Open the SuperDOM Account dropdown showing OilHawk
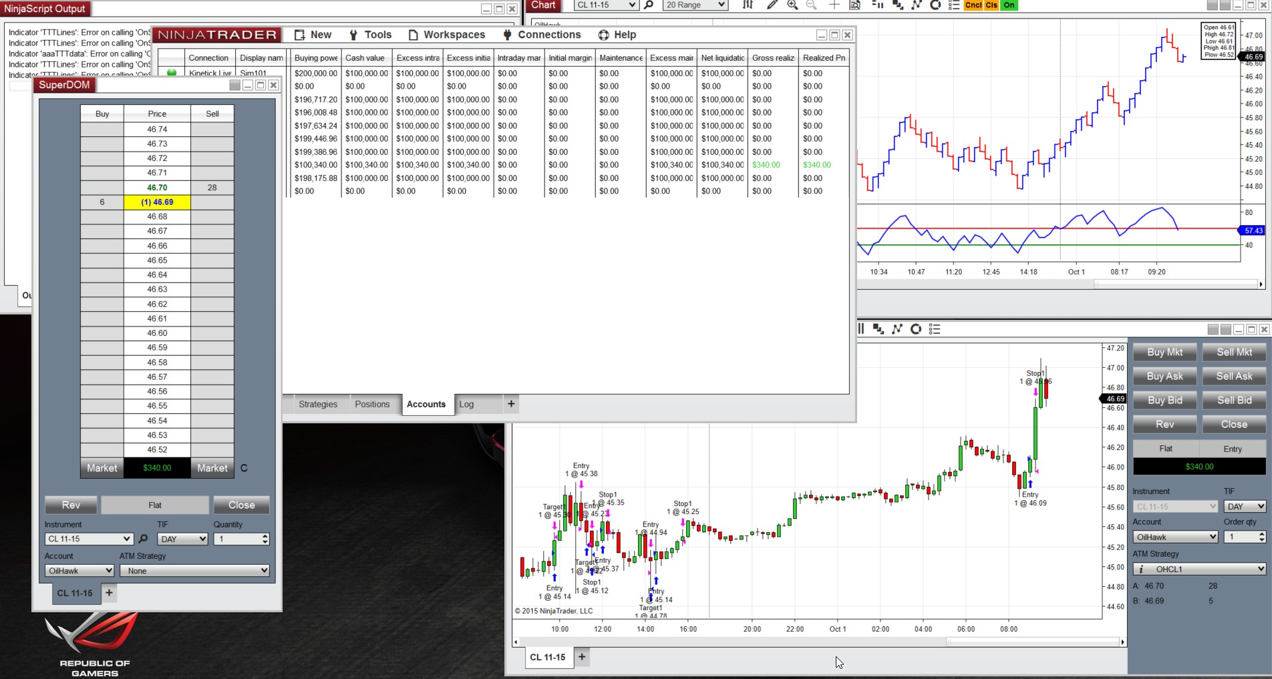Viewport: 1272px width, 679px height. click(79, 571)
